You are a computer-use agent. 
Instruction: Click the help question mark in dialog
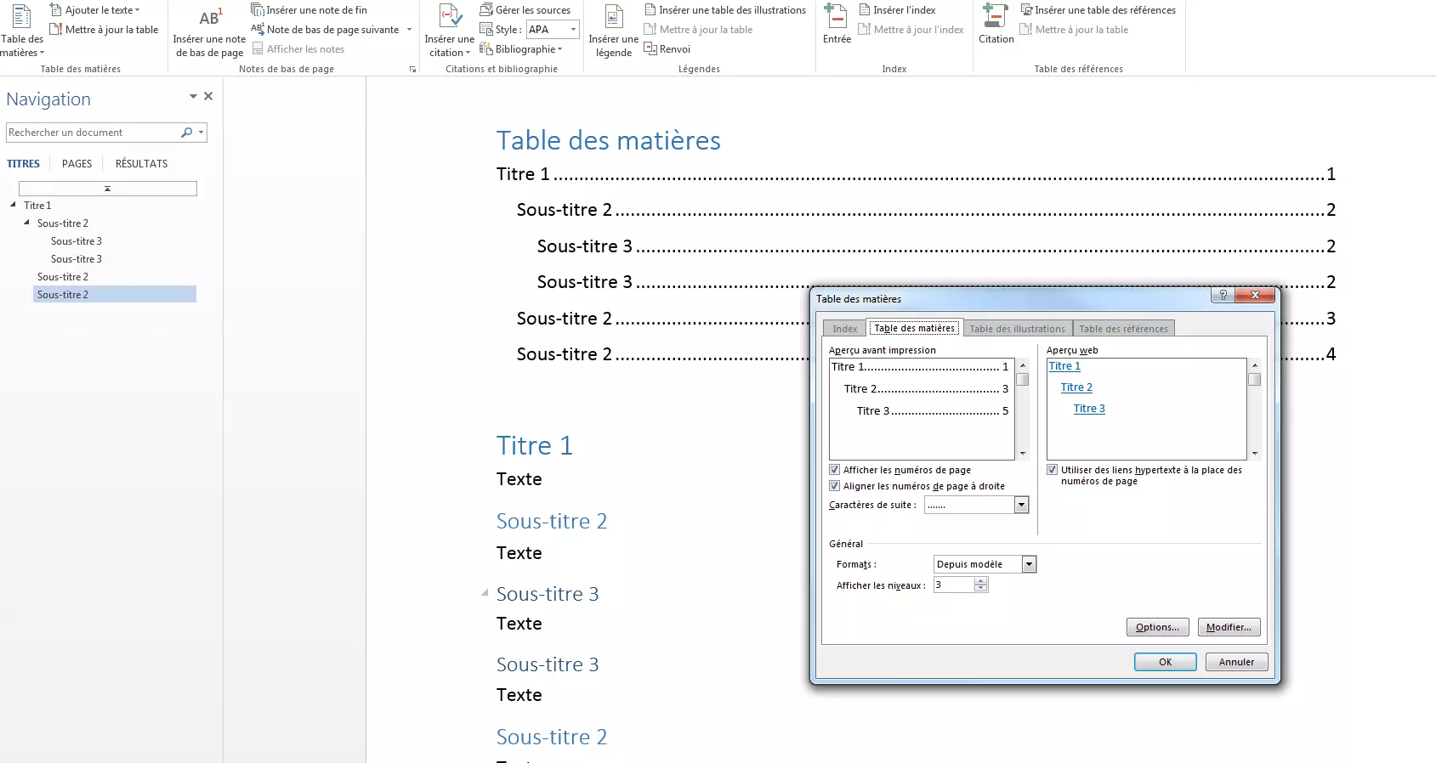pyautogui.click(x=1223, y=295)
